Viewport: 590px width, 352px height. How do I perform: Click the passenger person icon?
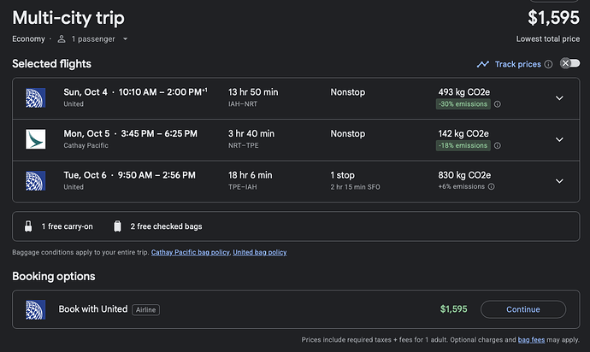click(62, 39)
